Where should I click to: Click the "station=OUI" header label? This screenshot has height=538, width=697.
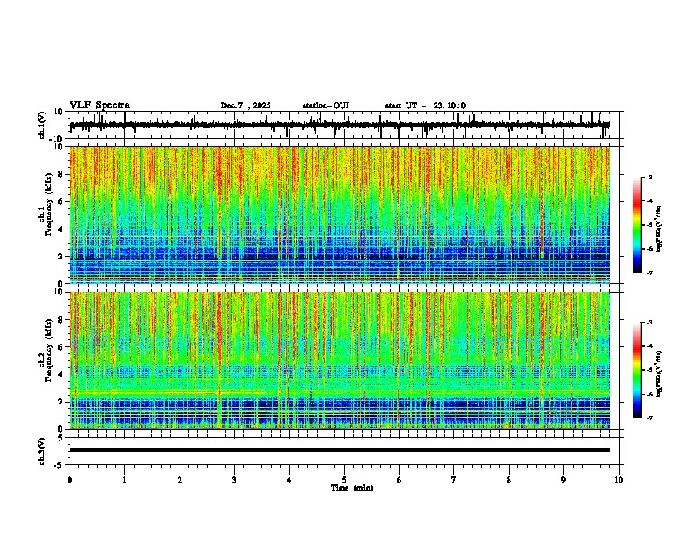tap(326, 105)
